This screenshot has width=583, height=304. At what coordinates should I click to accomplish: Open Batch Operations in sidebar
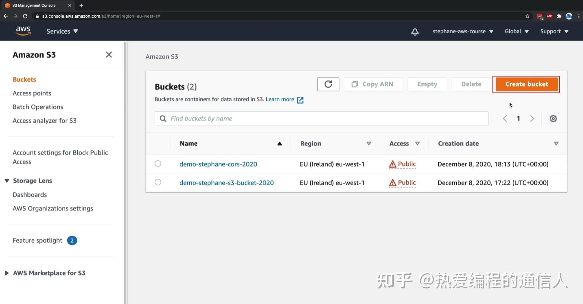38,107
